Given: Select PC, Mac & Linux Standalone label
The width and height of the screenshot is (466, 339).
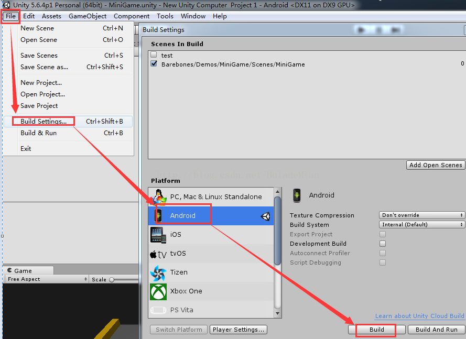Looking at the screenshot, I should point(216,197).
